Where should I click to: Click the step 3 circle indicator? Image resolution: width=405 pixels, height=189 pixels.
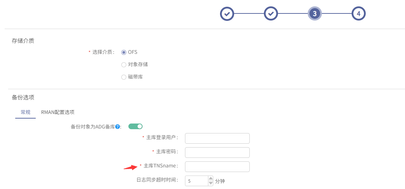[x=314, y=13]
